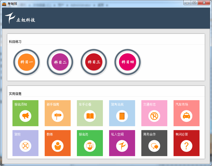The image size is (212, 166).
Task: Open the 汽车市场 taxi tile
Action: [187, 113]
